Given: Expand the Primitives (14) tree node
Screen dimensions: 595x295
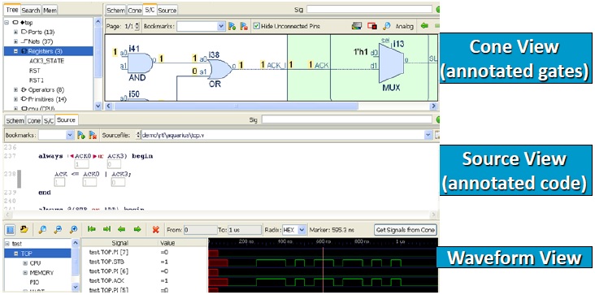Looking at the screenshot, I should [x=15, y=99].
